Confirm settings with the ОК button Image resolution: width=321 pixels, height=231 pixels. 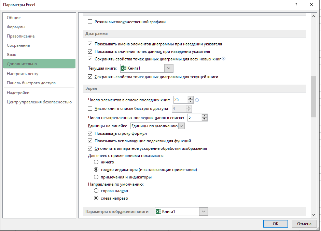[x=276, y=223]
